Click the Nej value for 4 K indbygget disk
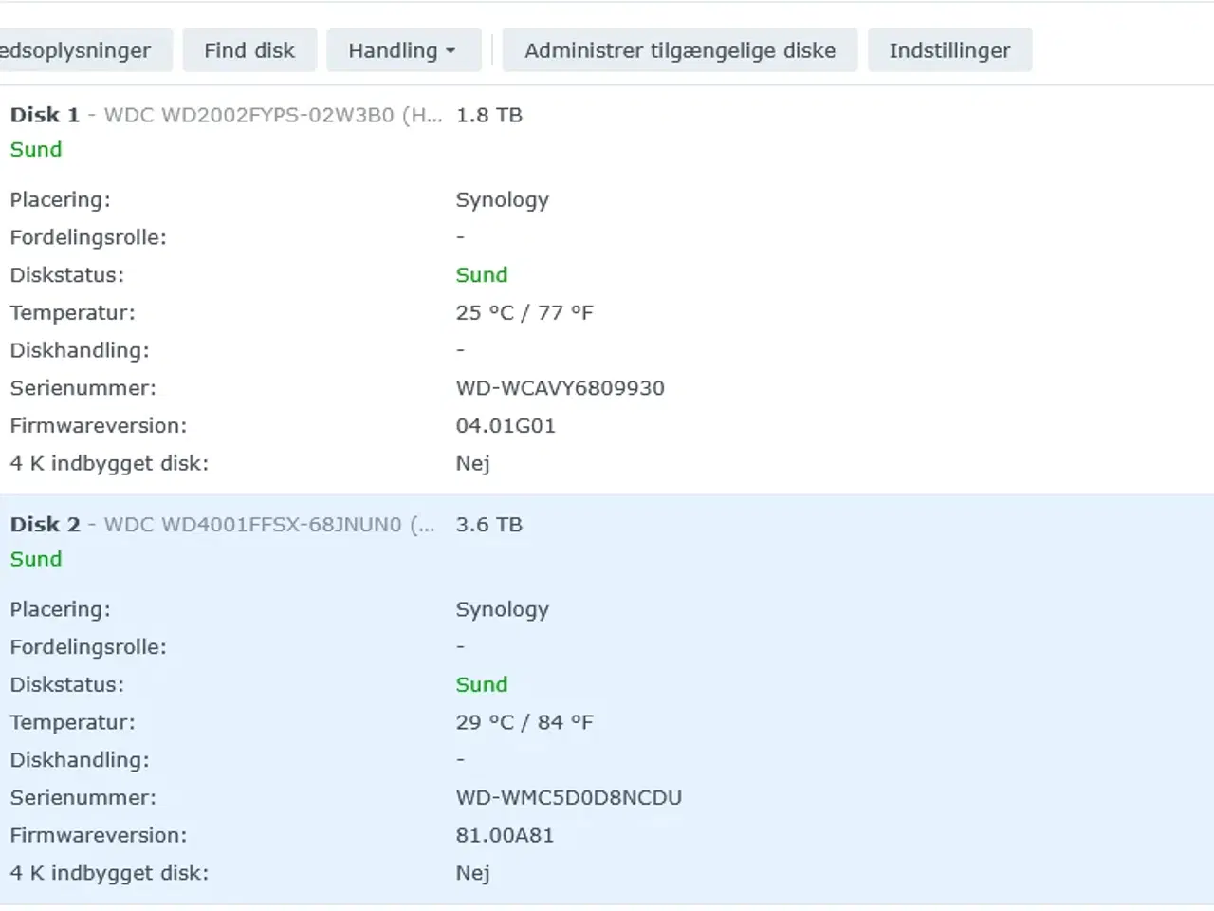The height and width of the screenshot is (911, 1214). (x=474, y=463)
